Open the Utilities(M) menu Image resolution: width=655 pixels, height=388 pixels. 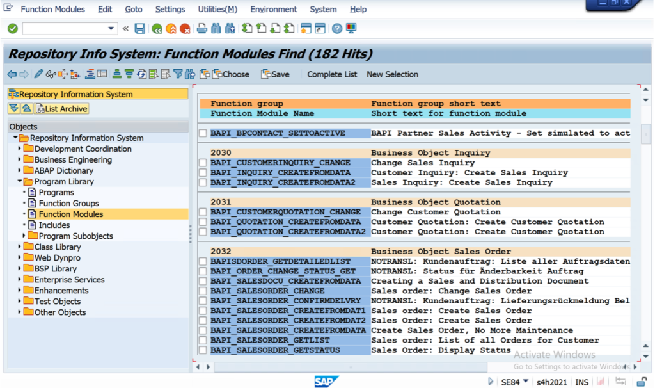click(217, 9)
